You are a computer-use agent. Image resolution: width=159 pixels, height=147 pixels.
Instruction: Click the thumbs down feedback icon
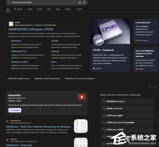point(155,88)
